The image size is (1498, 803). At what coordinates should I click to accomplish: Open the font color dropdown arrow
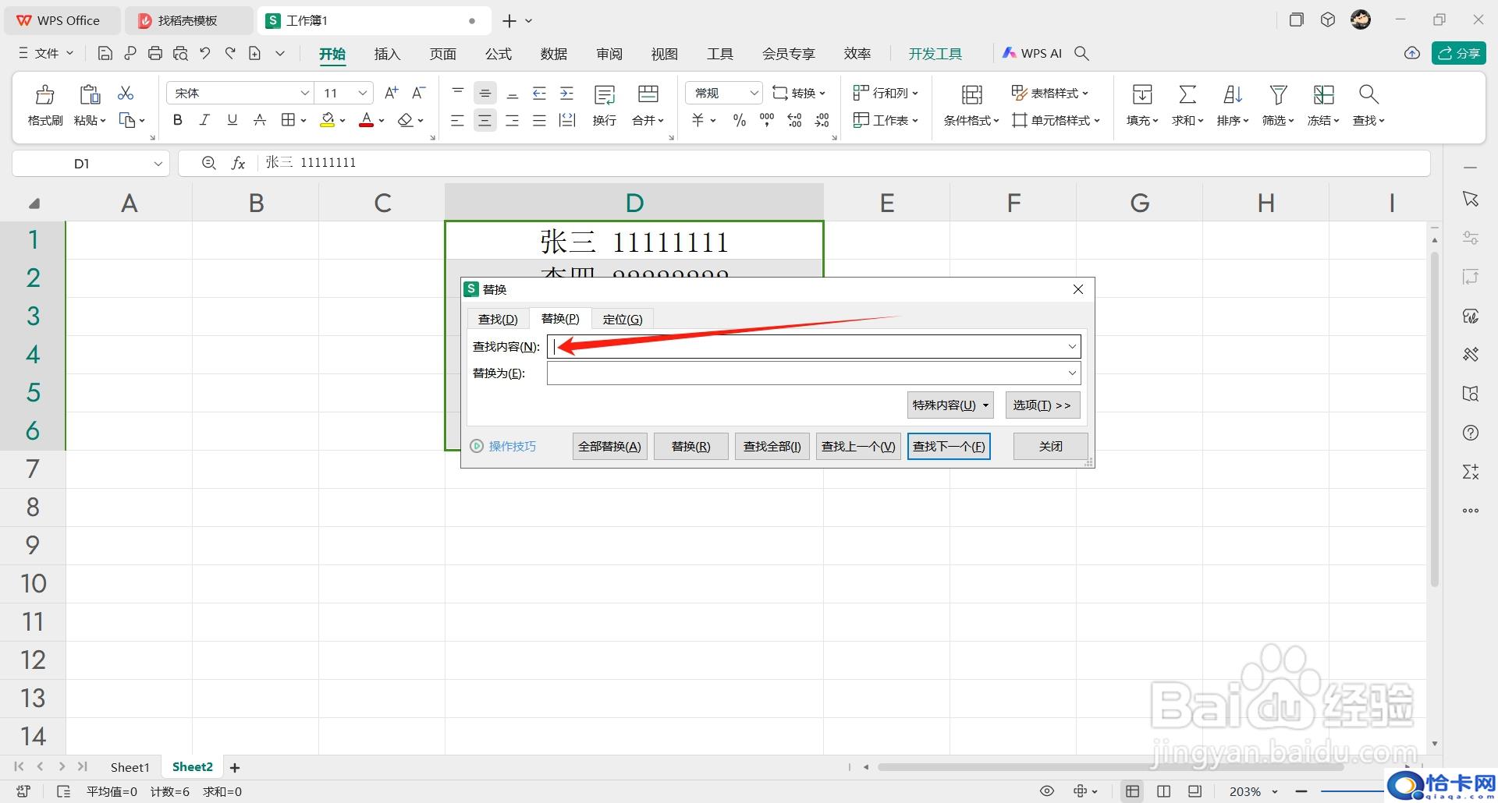tap(382, 121)
